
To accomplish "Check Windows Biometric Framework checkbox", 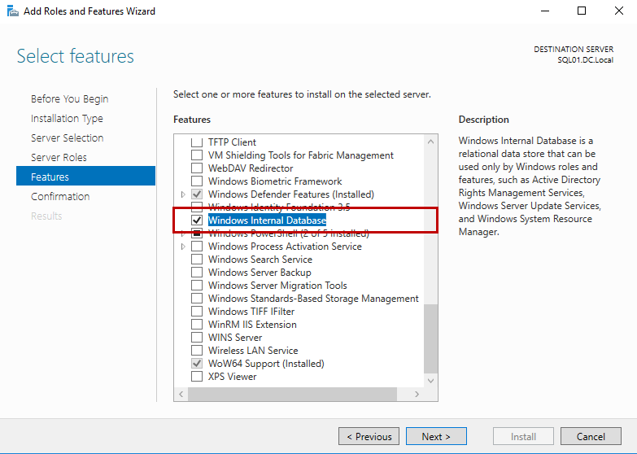I will click(196, 181).
